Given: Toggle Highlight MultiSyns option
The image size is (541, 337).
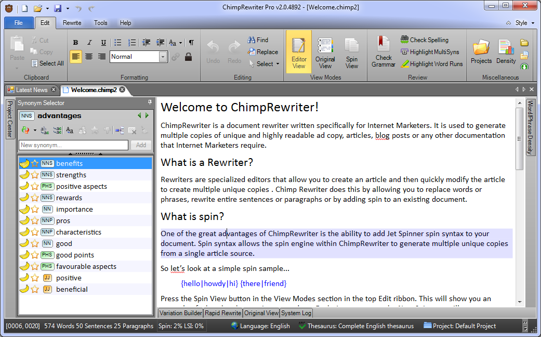Looking at the screenshot, I should [430, 52].
